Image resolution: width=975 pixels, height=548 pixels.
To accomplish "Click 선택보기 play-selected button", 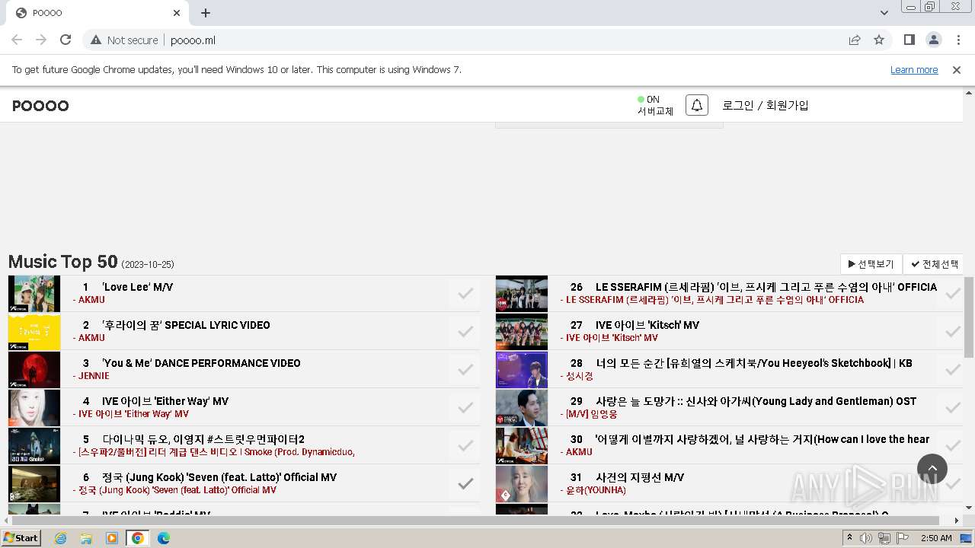I will [871, 264].
